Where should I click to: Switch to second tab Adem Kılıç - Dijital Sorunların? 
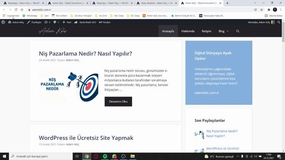(68, 3)
